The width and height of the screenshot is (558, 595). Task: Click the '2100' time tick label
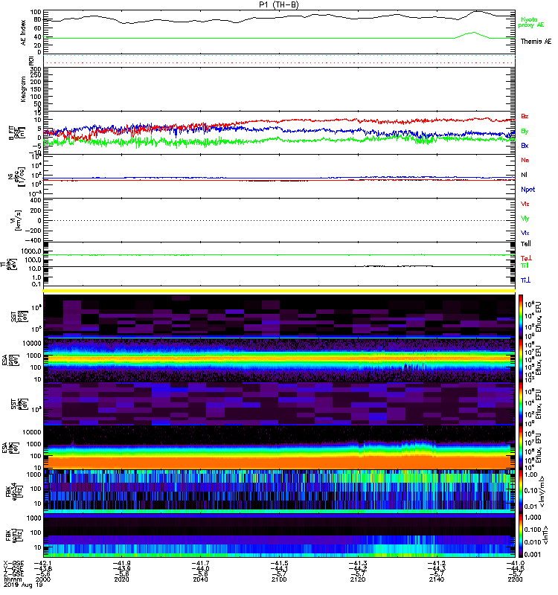tap(279, 579)
